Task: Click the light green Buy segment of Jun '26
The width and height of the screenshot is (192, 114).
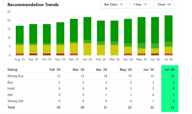Action: (x=155, y=46)
